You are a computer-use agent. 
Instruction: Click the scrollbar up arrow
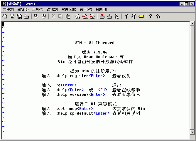click(x=192, y=23)
